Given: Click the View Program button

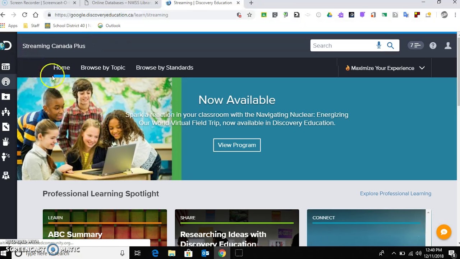Looking at the screenshot, I should click(x=237, y=145).
